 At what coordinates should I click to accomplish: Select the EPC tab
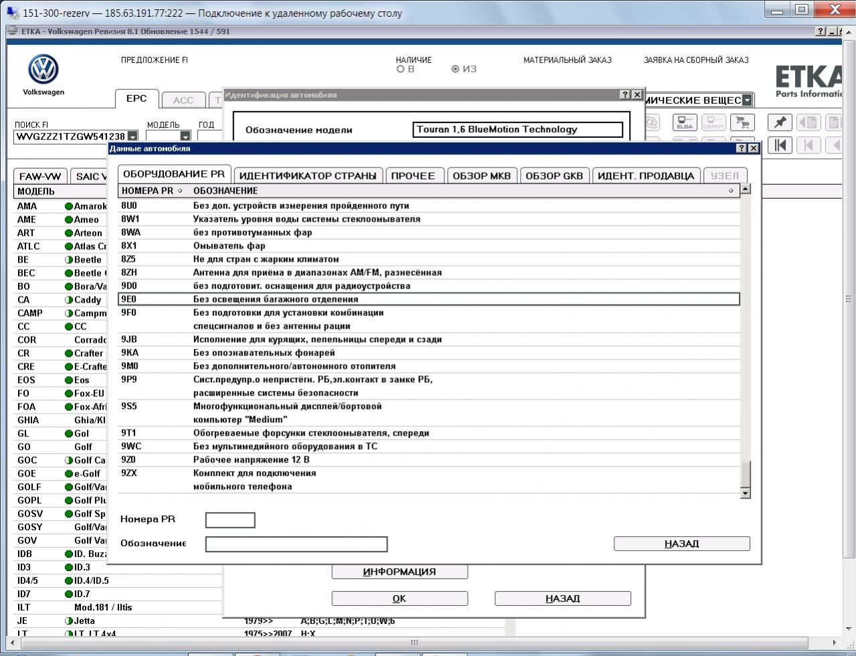click(137, 98)
